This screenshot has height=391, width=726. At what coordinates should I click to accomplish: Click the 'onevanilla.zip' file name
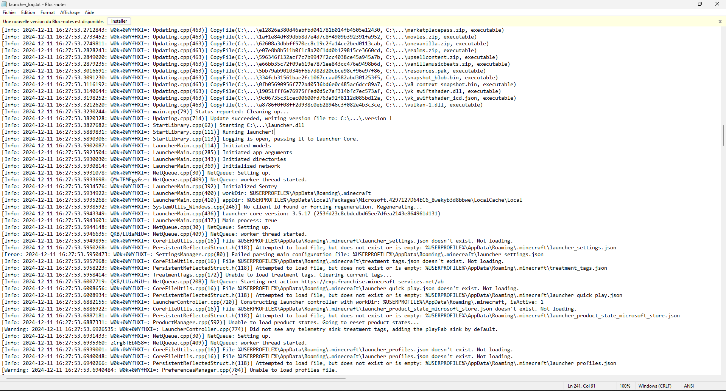428,43
